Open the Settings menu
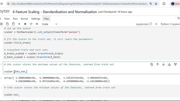The width and height of the screenshot is (180, 101). click(x=36, y=19)
